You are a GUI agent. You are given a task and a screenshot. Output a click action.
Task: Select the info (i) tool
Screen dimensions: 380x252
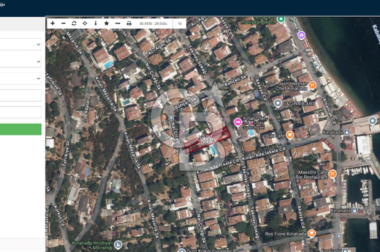[x=95, y=23]
